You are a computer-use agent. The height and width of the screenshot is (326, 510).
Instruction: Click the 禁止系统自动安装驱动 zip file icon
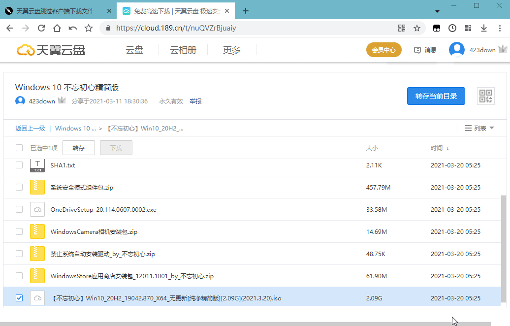37,254
